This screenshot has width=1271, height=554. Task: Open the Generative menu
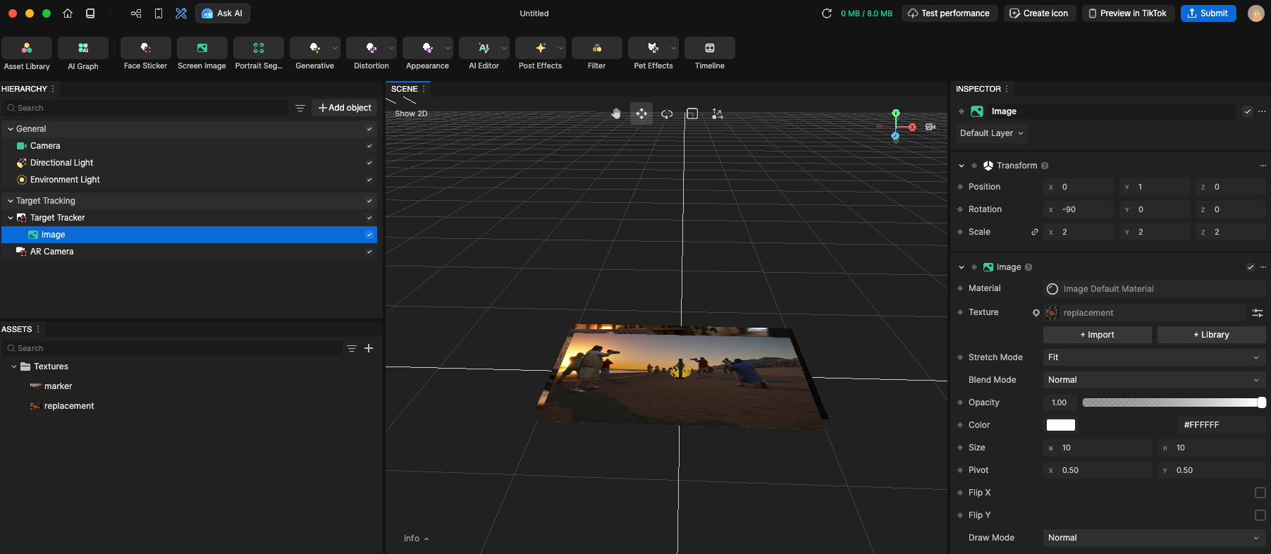pyautogui.click(x=315, y=54)
